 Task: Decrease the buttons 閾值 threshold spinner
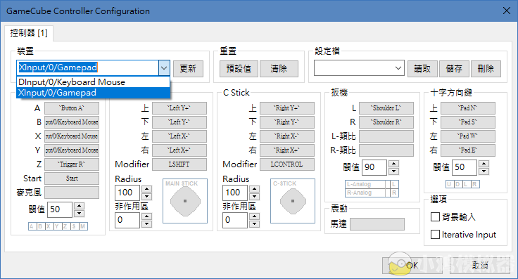point(79,214)
